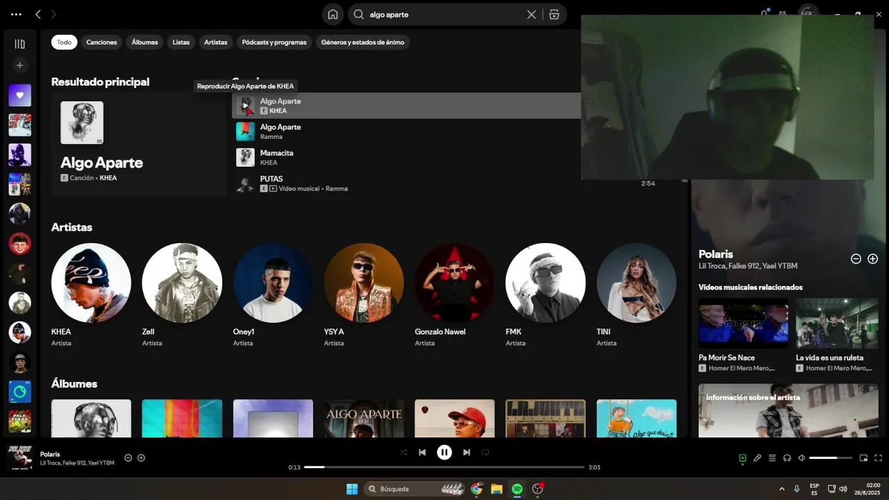Open the Polaris cover in bottom player bar
This screenshot has height=500, width=889.
coord(20,458)
